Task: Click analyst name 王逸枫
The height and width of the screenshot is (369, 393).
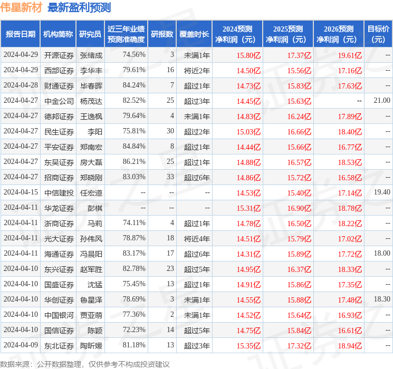Action: (x=91, y=116)
